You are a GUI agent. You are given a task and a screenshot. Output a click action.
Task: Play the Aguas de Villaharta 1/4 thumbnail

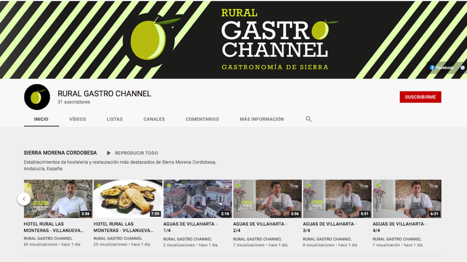pyautogui.click(x=198, y=199)
